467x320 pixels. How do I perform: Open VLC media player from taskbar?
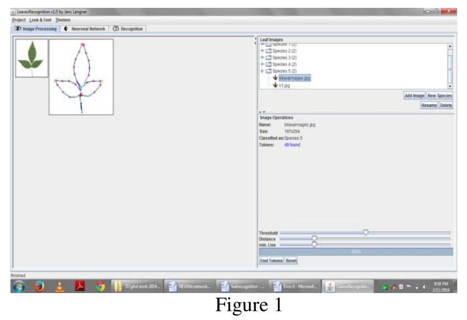pyautogui.click(x=60, y=287)
